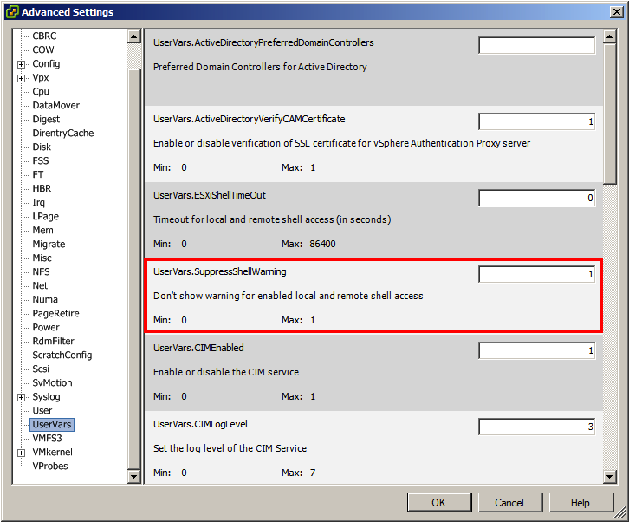Screen dimensions: 629x522
Task: Select the Scsi category
Action: pyautogui.click(x=41, y=369)
